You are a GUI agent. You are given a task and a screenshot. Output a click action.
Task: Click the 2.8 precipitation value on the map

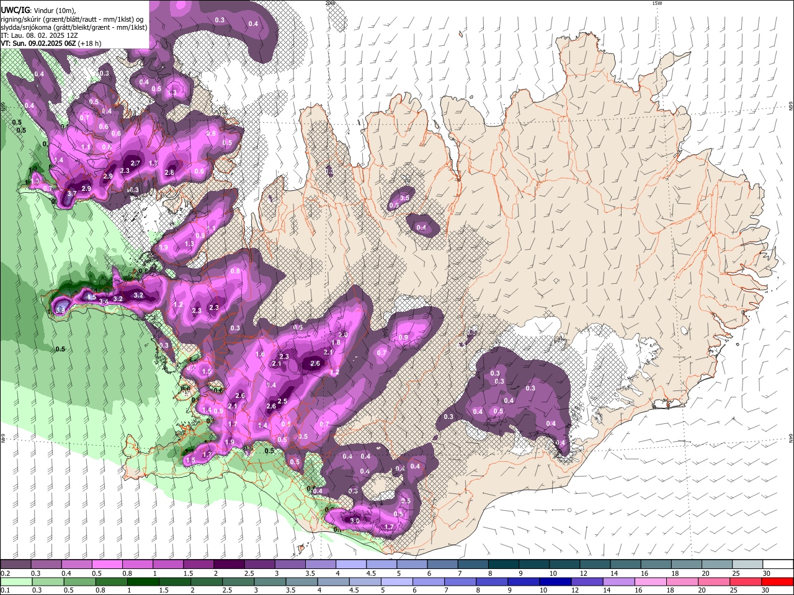pyautogui.click(x=169, y=172)
